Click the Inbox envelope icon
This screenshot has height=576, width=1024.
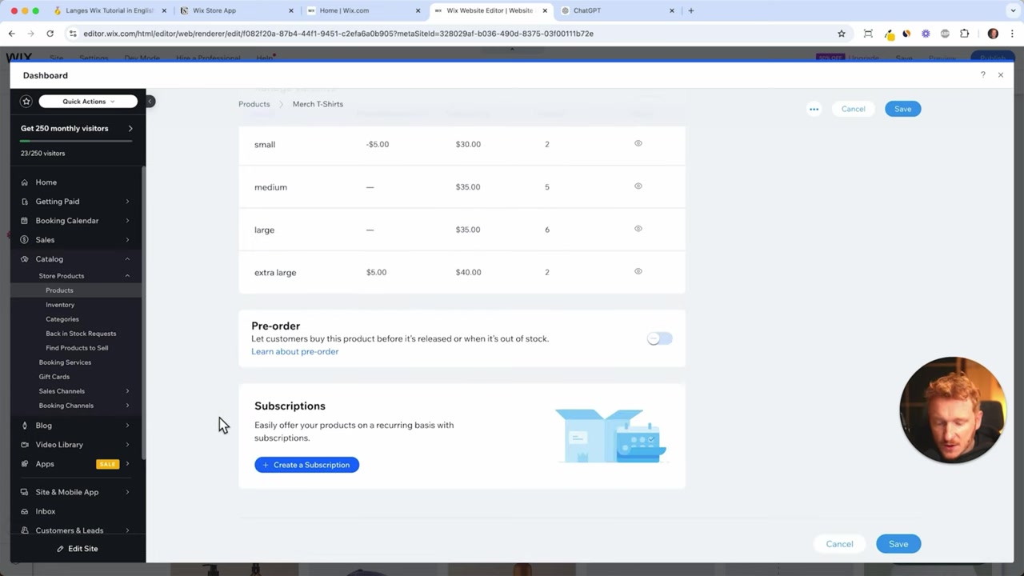click(25, 511)
